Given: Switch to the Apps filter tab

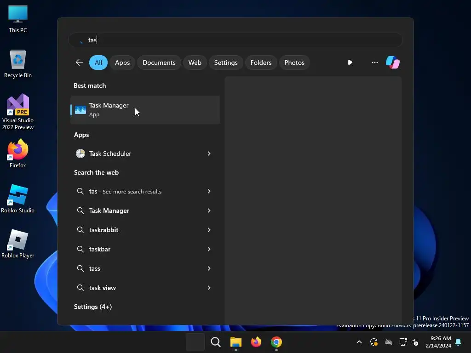Looking at the screenshot, I should point(122,63).
